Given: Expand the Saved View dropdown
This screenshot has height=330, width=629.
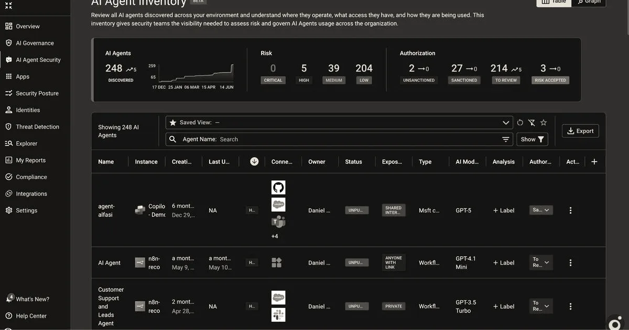Looking at the screenshot, I should tap(506, 123).
